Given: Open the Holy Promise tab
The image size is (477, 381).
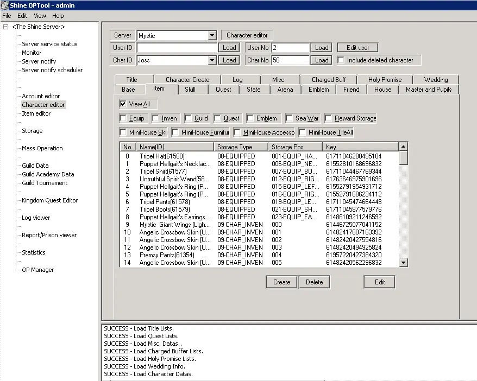Looking at the screenshot, I should (x=385, y=80).
